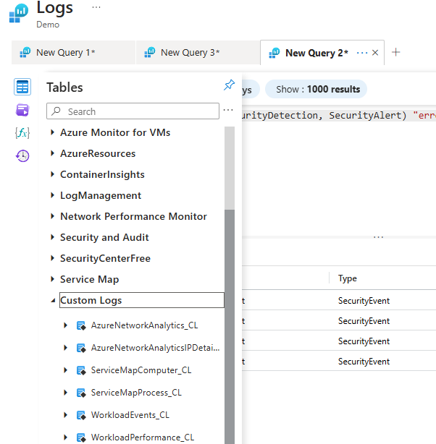Expand the Service Map group
Image resolution: width=436 pixels, height=444 pixels.
tap(52, 279)
